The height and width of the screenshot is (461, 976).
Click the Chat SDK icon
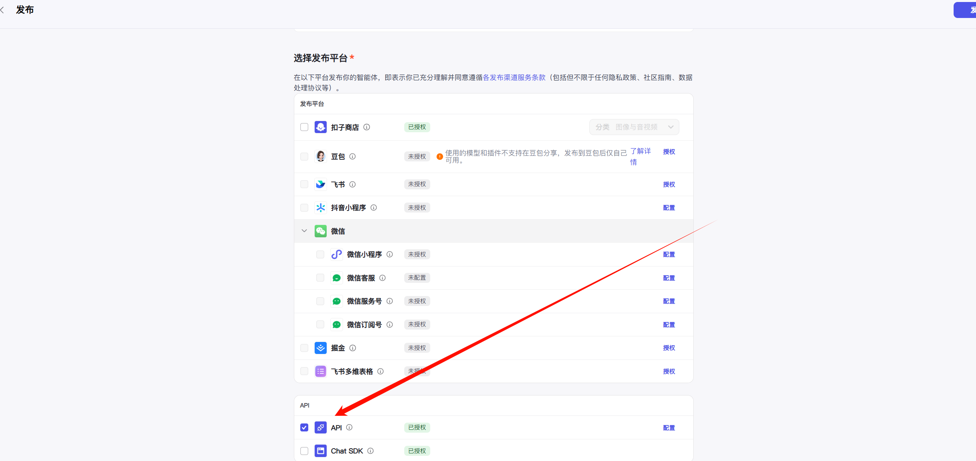click(321, 451)
